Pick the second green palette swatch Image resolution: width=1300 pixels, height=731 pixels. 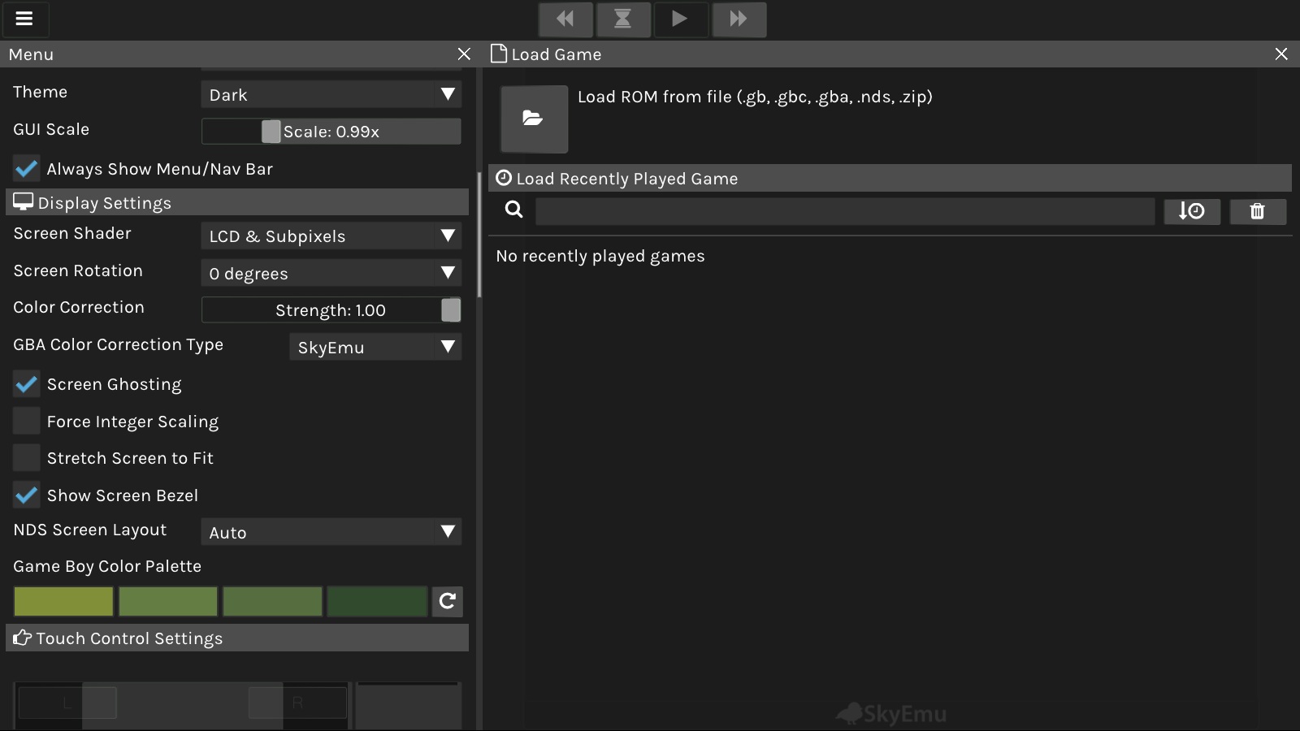(168, 602)
